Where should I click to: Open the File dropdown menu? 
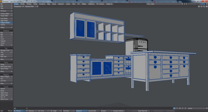click(6, 4)
